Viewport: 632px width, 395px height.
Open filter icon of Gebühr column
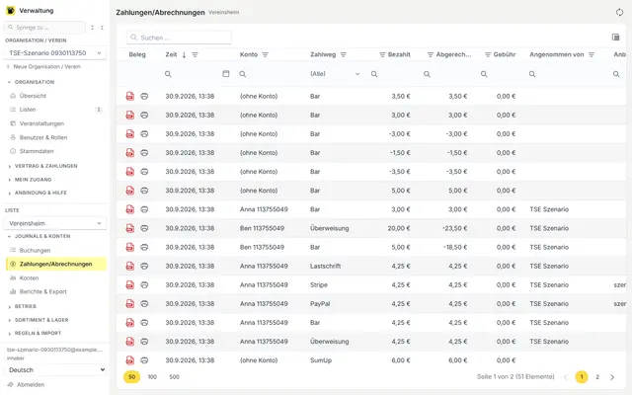pyautogui.click(x=488, y=55)
